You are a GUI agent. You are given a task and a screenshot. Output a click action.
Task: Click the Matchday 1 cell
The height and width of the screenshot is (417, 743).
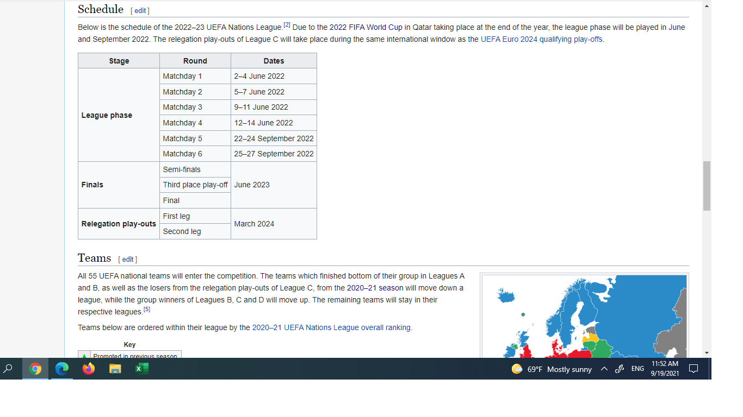195,76
